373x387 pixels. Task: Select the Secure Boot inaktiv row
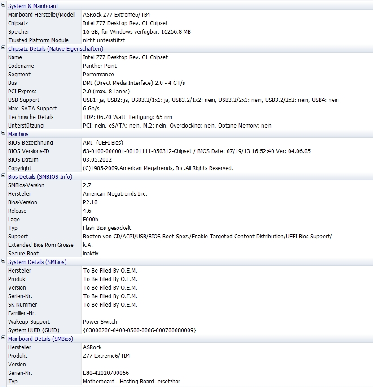[190, 254]
